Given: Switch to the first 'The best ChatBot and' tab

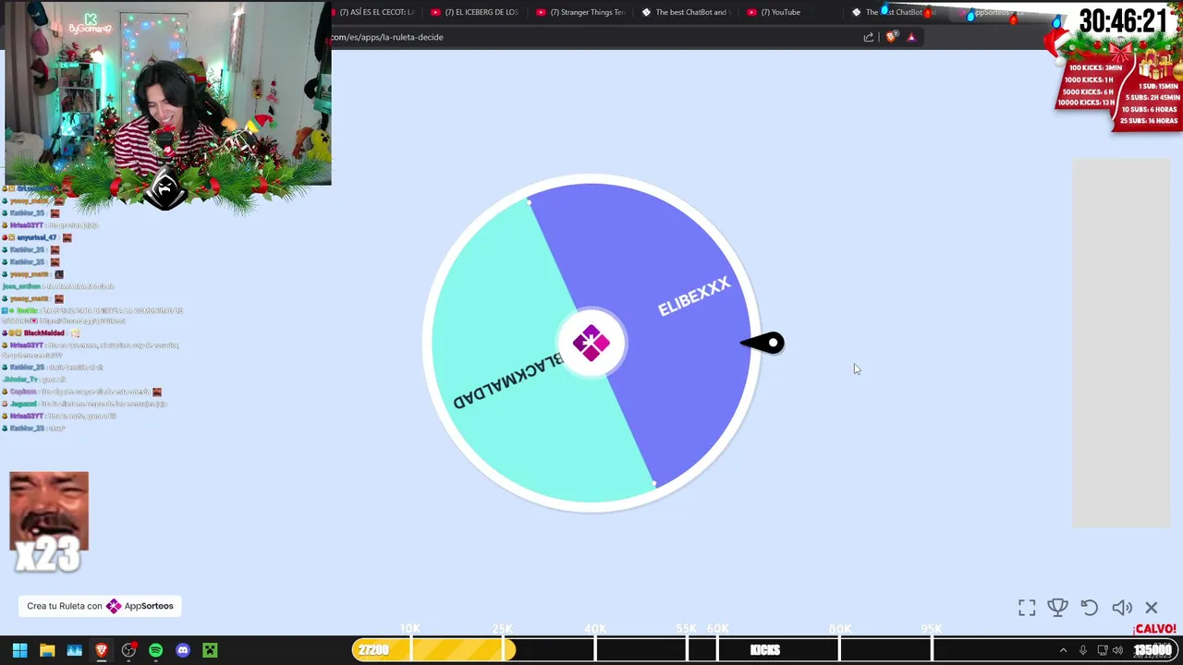Looking at the screenshot, I should pos(685,12).
